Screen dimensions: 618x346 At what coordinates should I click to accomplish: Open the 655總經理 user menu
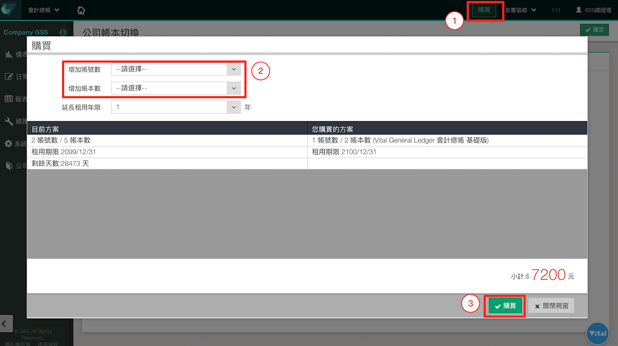pyautogui.click(x=594, y=10)
